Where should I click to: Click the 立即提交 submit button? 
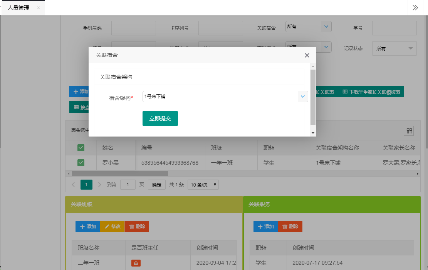click(160, 118)
